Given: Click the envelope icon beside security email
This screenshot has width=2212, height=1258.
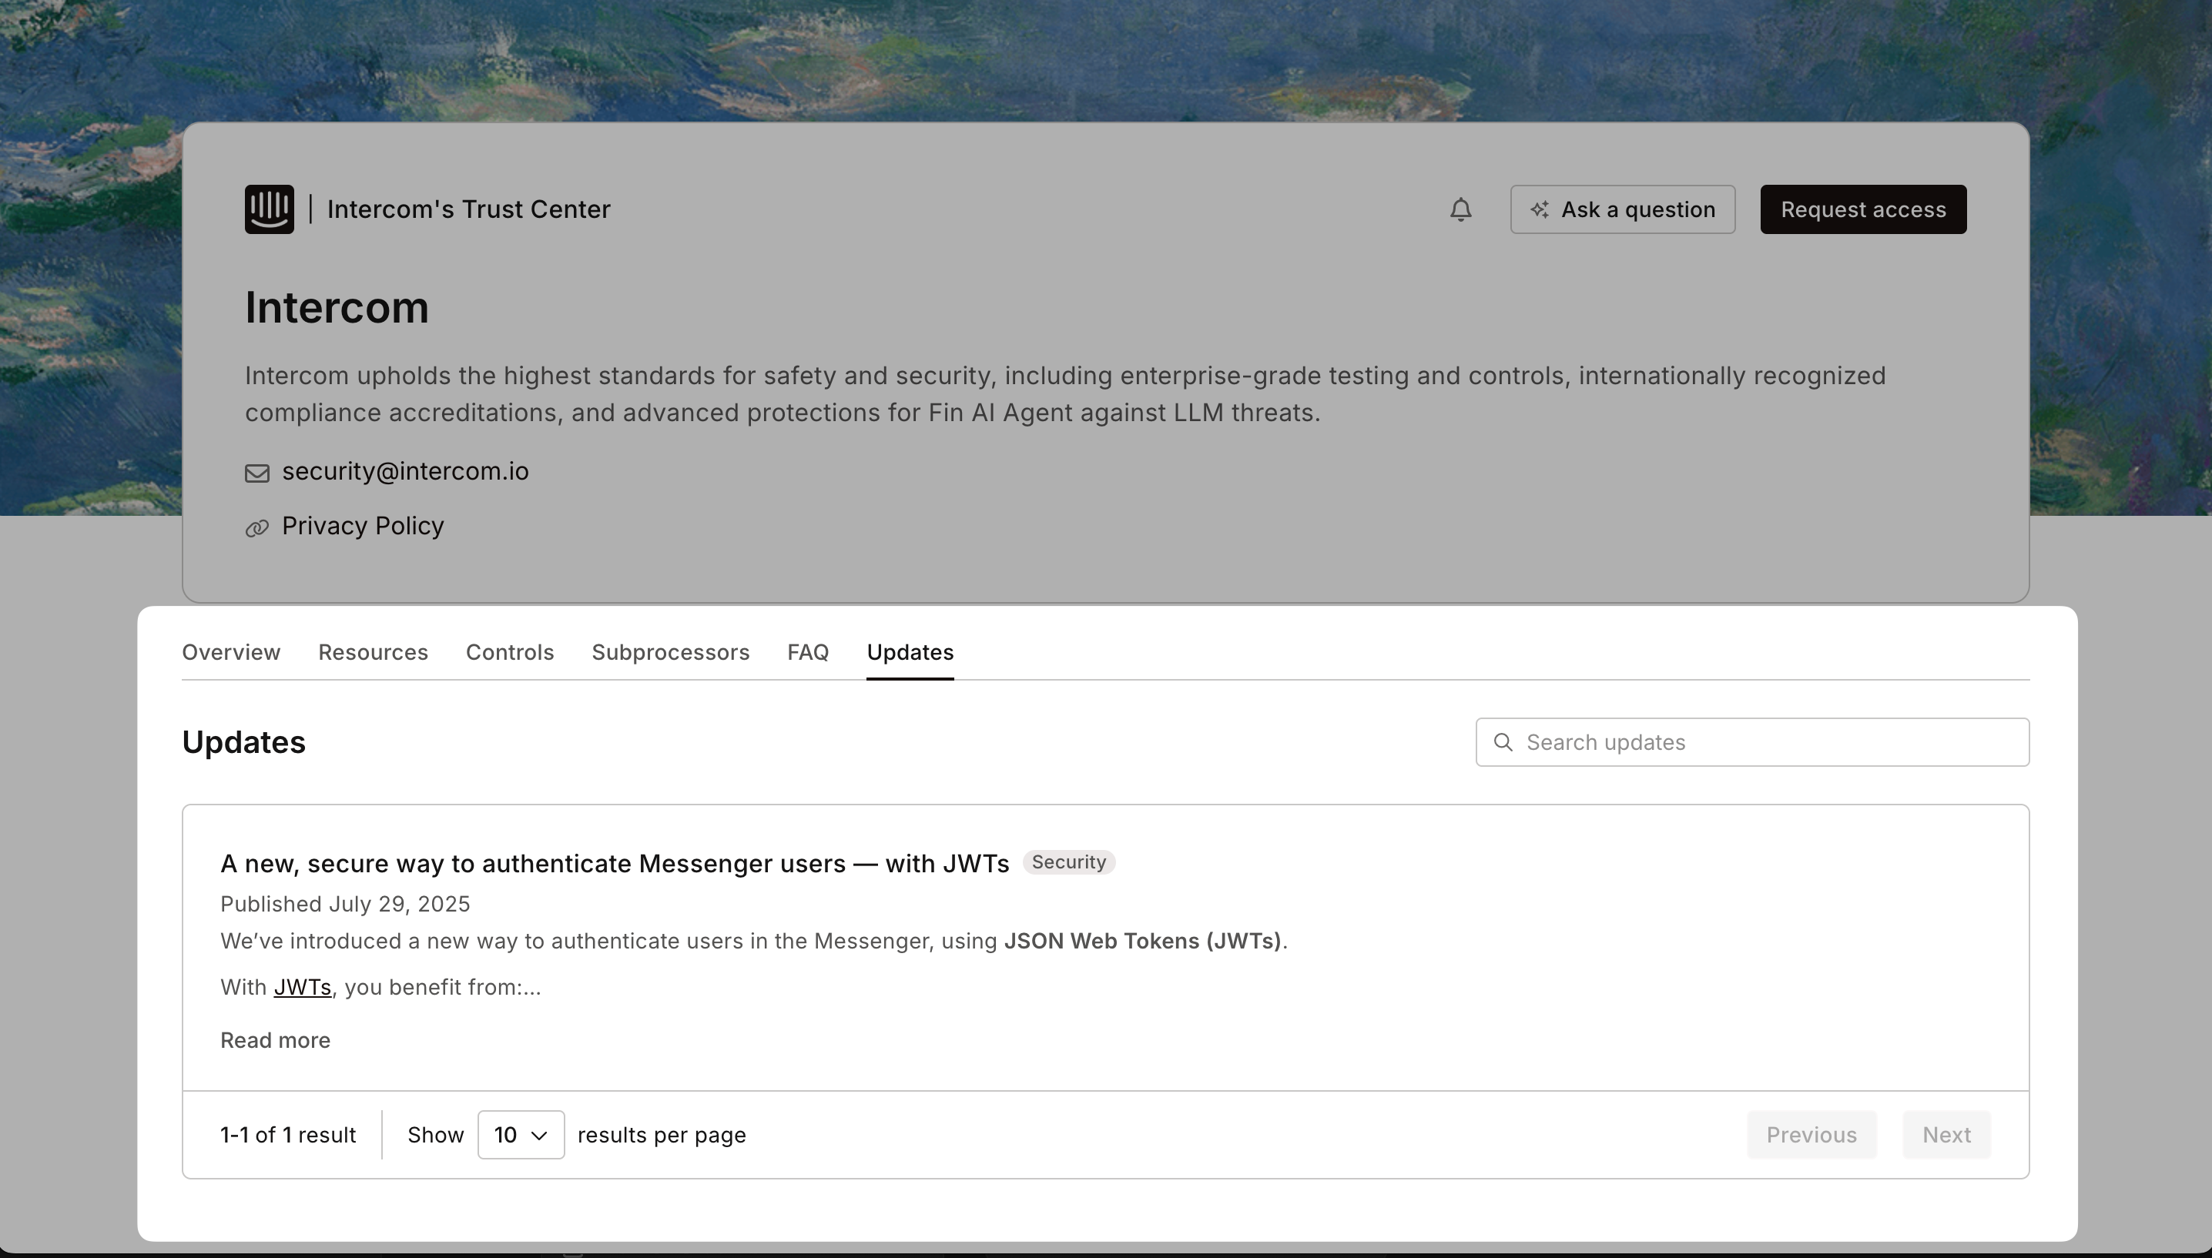Looking at the screenshot, I should [x=256, y=473].
